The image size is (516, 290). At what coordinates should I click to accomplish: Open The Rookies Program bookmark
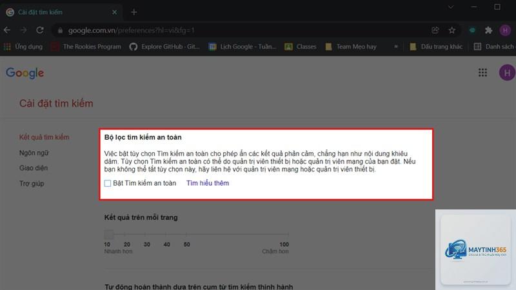[86, 46]
